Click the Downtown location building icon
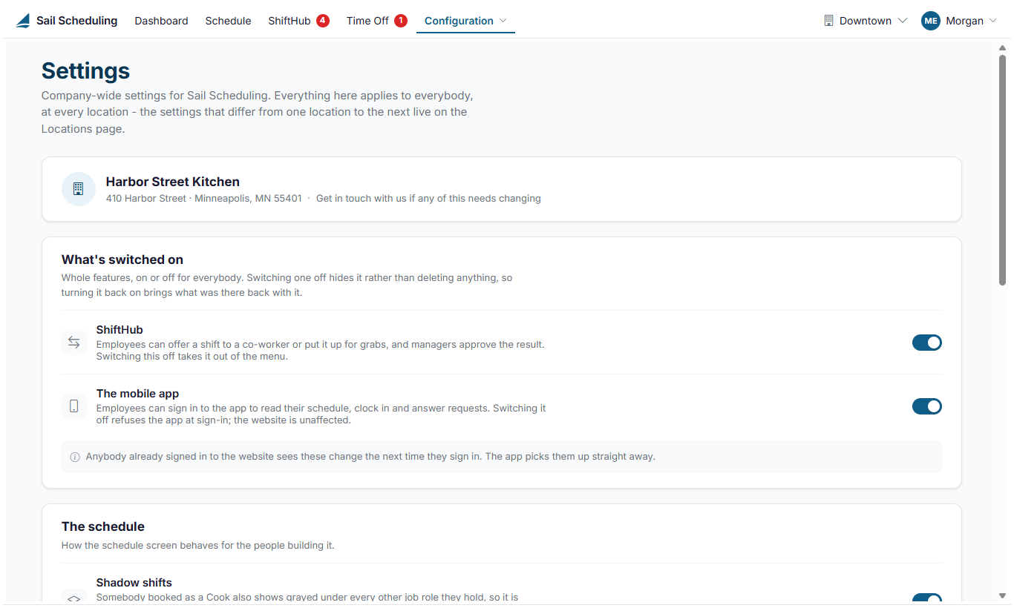1014x608 pixels. (829, 21)
